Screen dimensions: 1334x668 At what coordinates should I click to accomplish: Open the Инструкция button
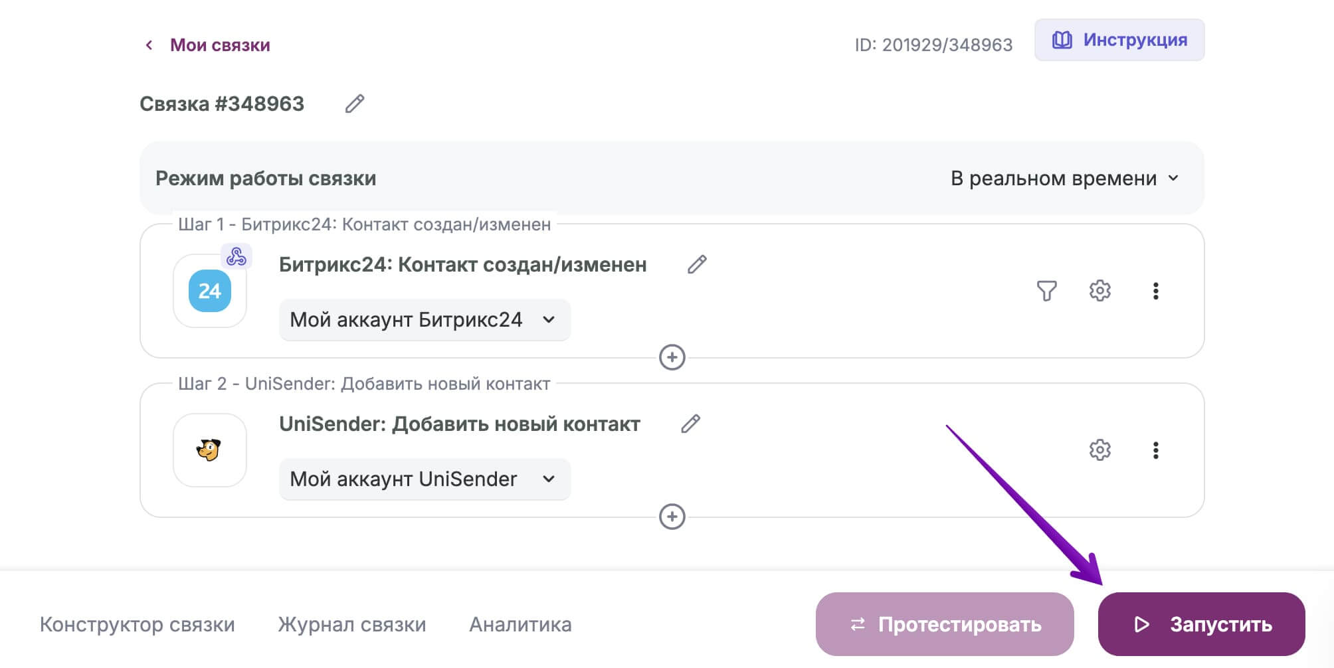click(x=1119, y=40)
